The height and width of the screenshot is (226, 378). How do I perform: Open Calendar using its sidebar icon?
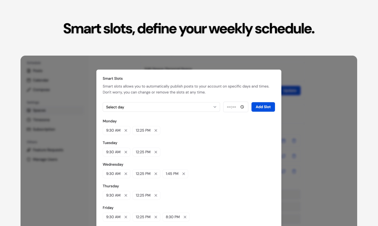(x=29, y=80)
